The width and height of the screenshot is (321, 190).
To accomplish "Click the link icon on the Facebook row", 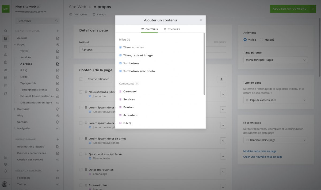I will [58, 178].
